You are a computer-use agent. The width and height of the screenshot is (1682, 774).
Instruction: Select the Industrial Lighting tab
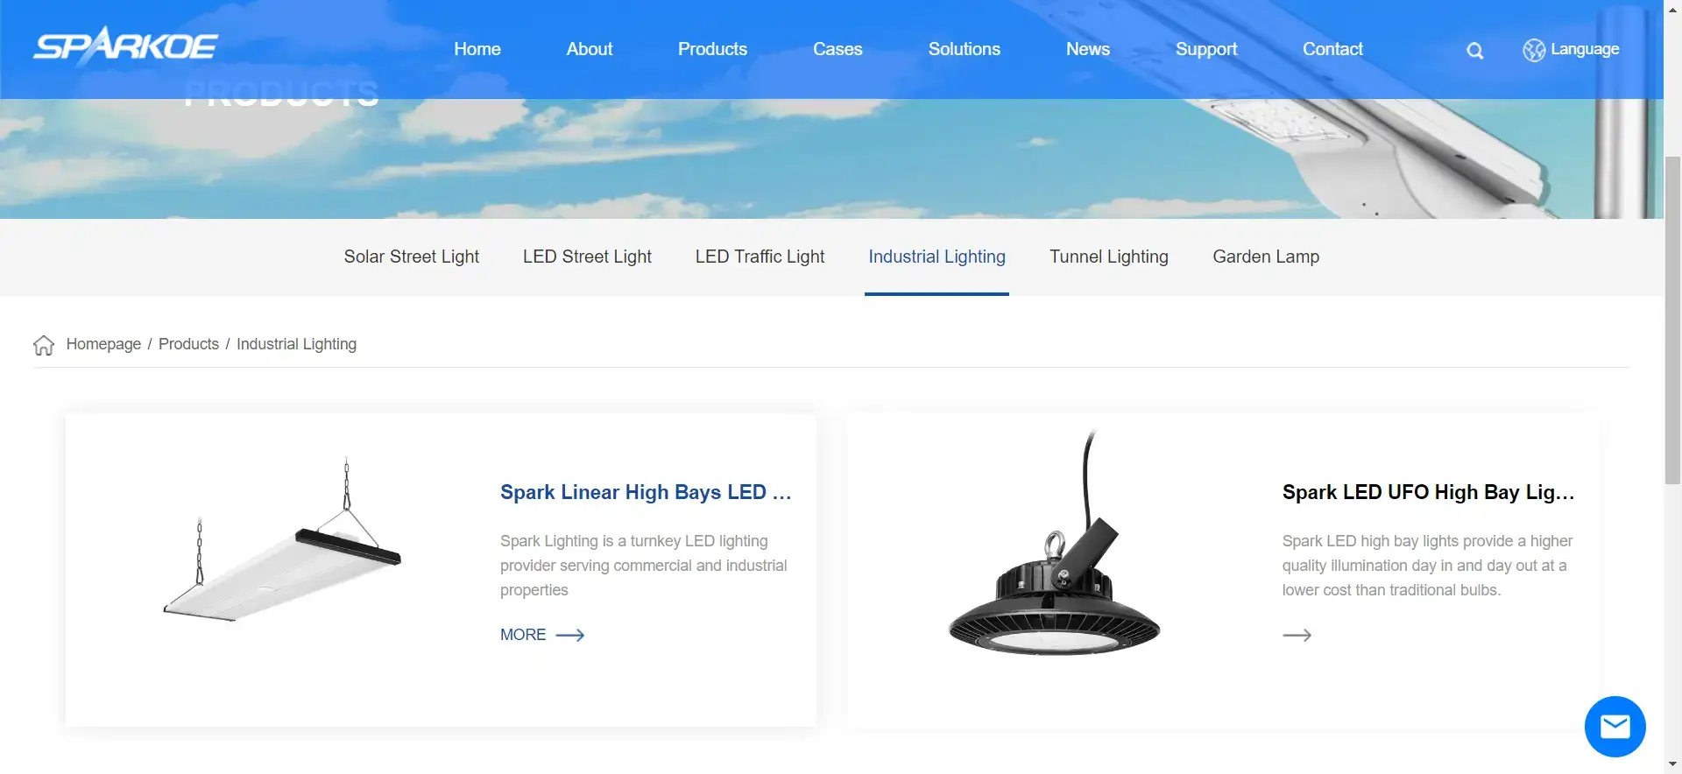(936, 257)
